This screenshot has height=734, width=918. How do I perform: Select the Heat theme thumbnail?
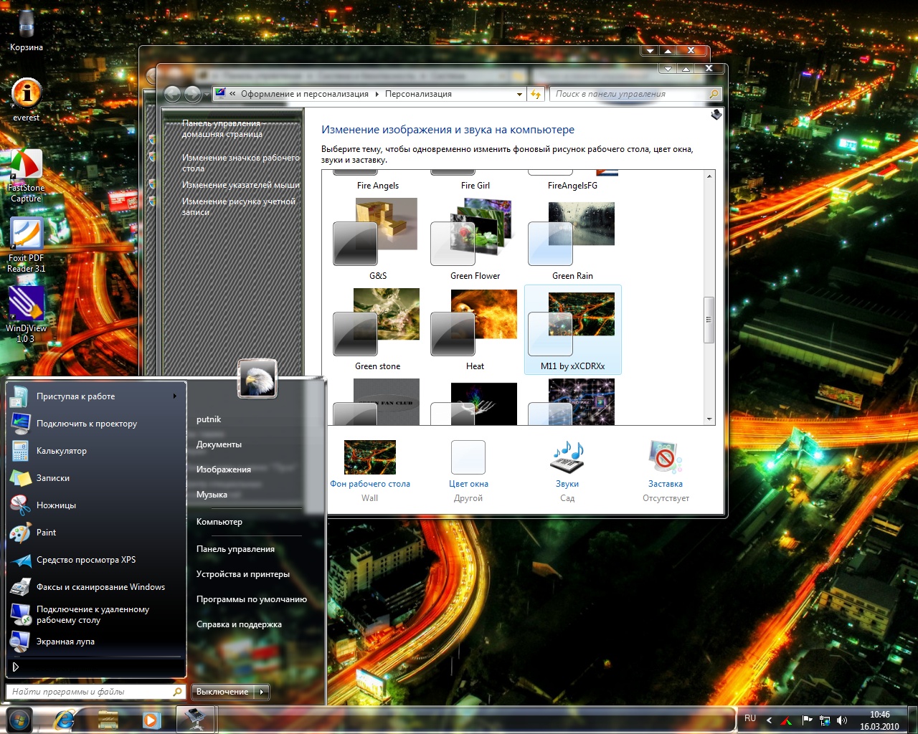coord(475,323)
